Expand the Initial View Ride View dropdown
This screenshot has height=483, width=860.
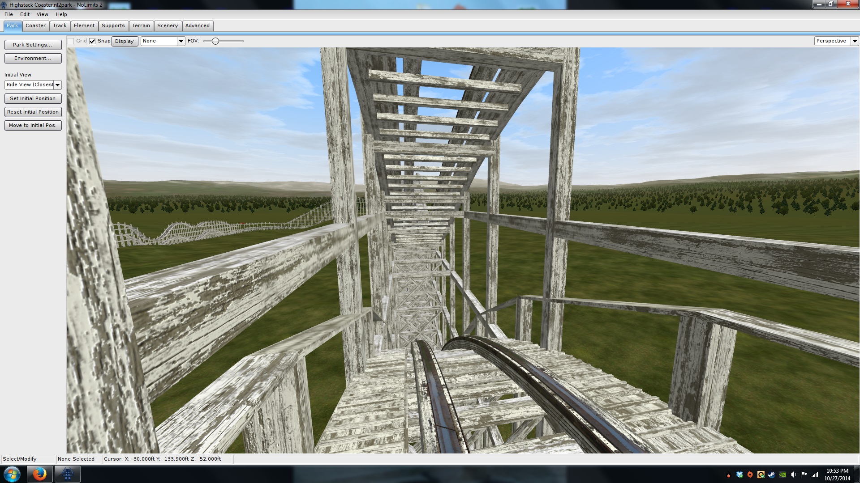tap(57, 85)
